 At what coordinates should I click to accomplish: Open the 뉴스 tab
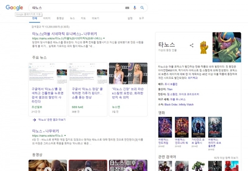click(x=72, y=18)
